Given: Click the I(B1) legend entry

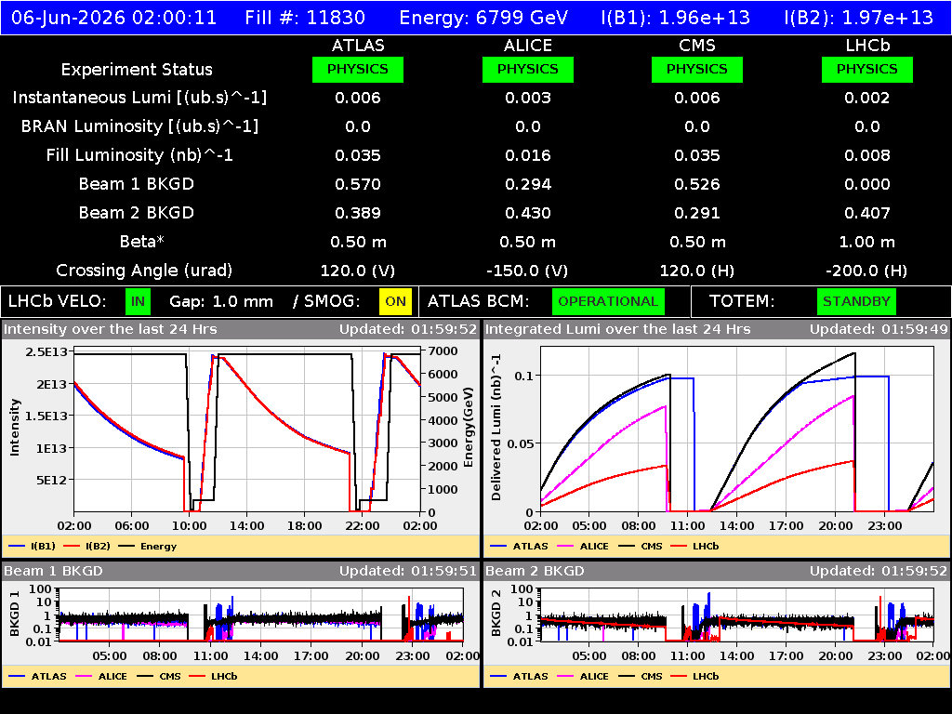Looking at the screenshot, I should pyautogui.click(x=33, y=547).
